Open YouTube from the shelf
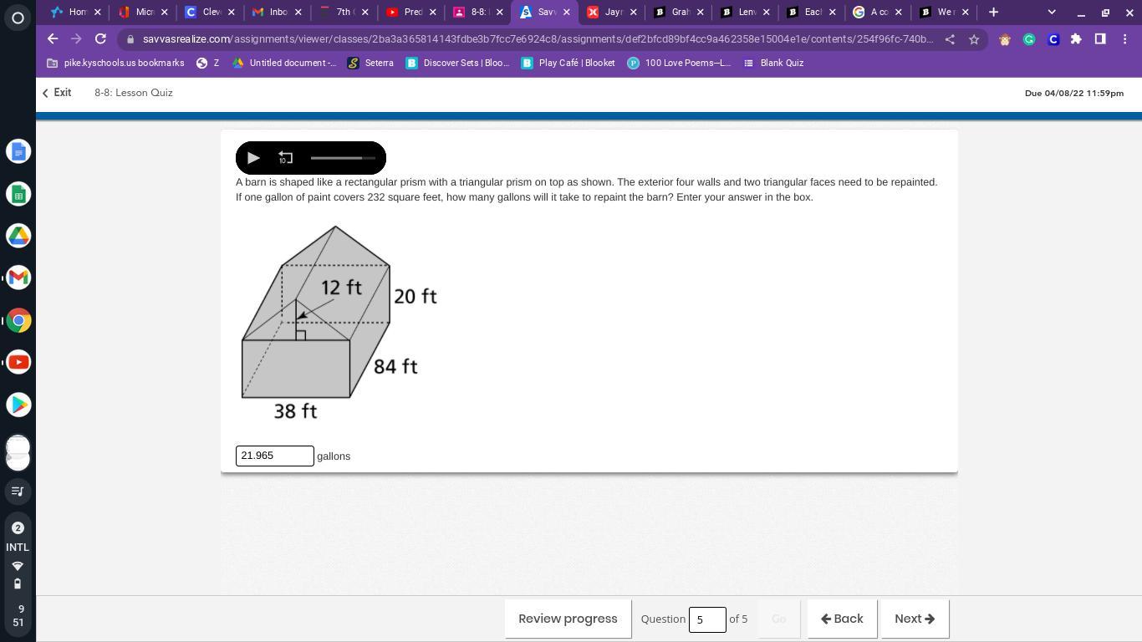The height and width of the screenshot is (642, 1142). [x=18, y=362]
